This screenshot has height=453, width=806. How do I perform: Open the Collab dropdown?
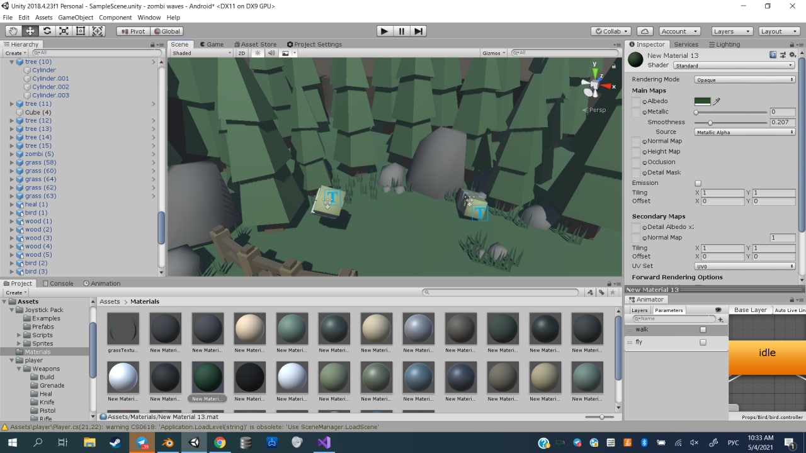pos(611,31)
